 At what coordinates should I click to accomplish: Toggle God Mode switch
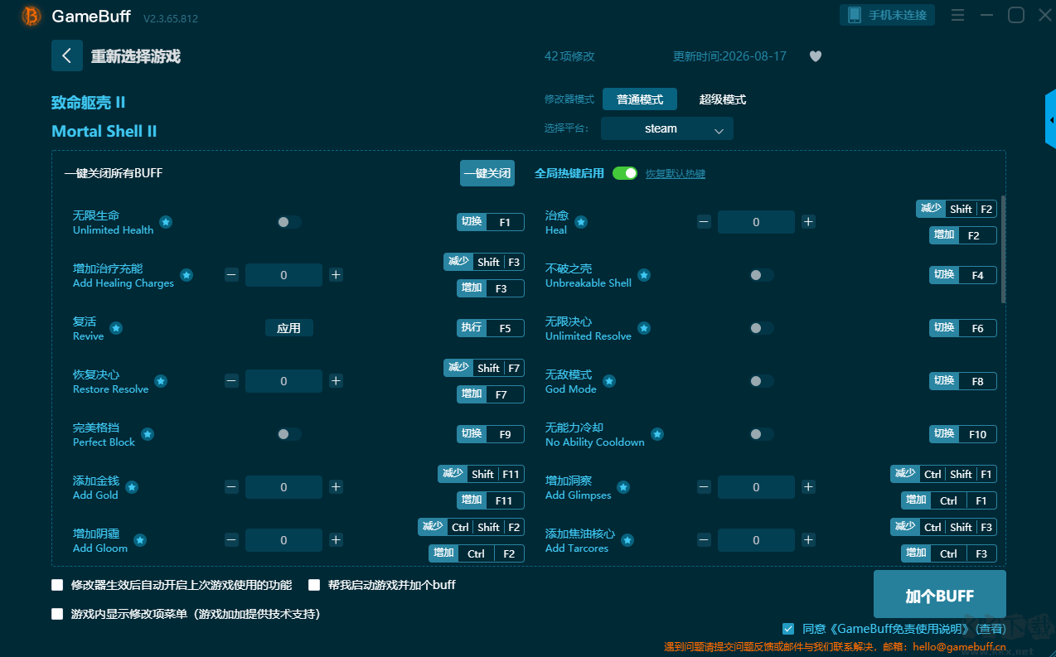point(761,381)
